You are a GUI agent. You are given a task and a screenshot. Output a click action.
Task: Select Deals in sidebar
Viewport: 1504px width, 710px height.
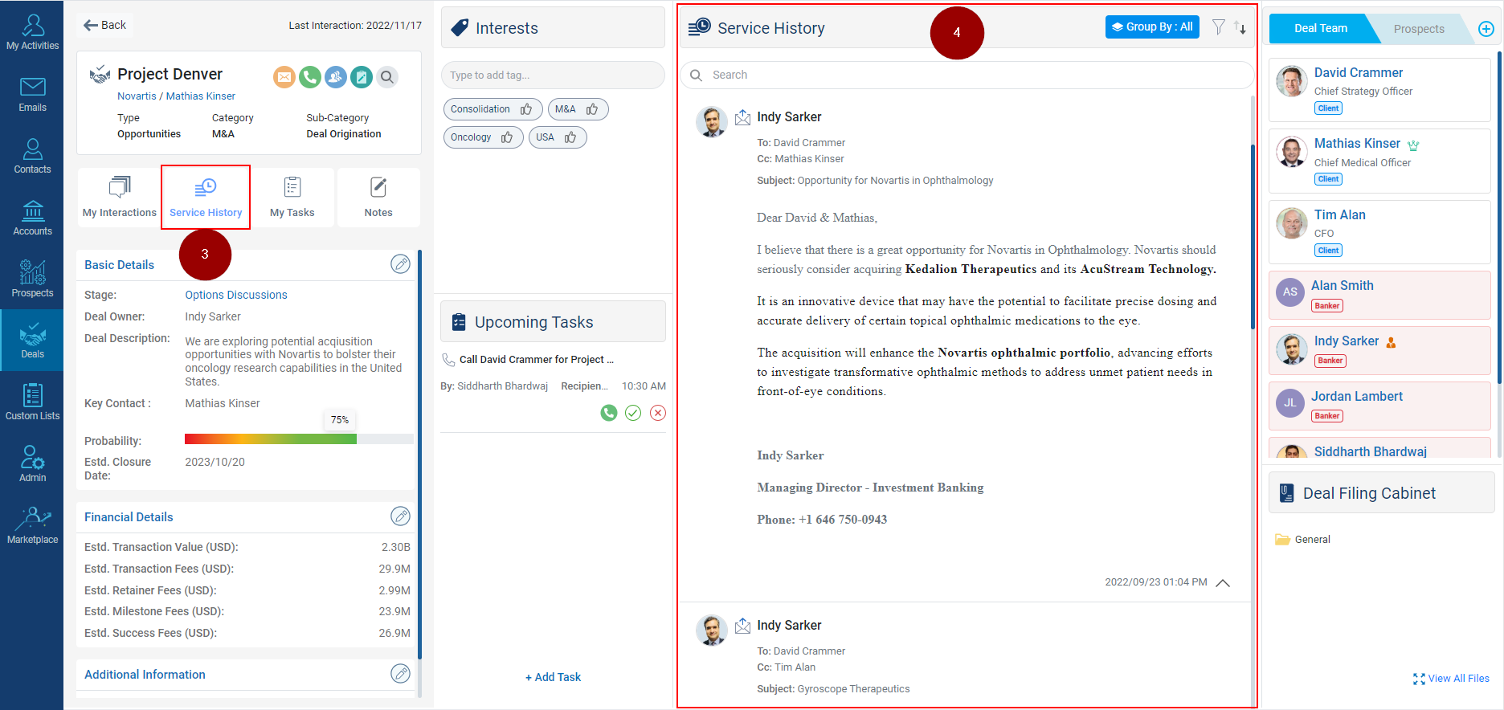click(32, 341)
